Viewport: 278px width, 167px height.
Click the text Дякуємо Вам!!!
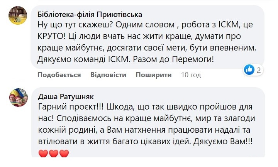[223, 141]
